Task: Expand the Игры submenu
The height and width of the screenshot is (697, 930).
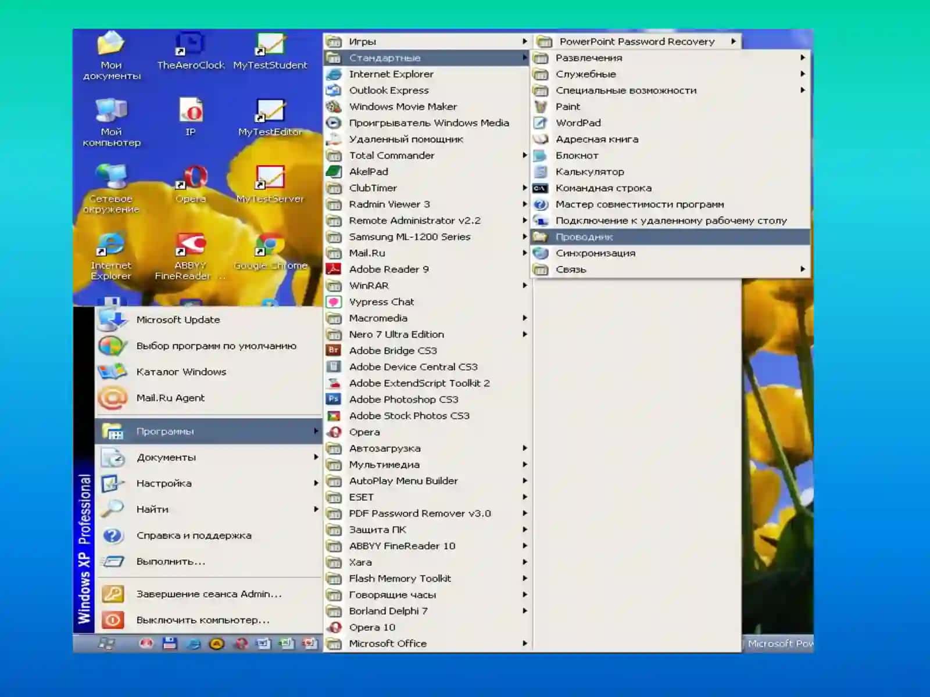Action: pyautogui.click(x=427, y=42)
